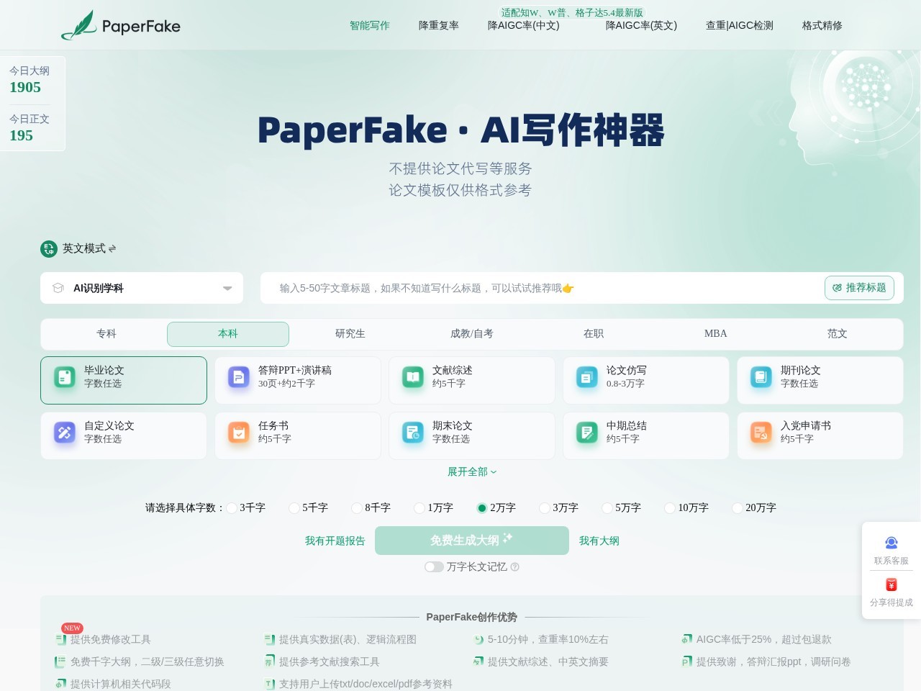The height and width of the screenshot is (691, 921).
Task: Click the icon beside 提供致谢，答辩汇报ppt
Action: 687,661
